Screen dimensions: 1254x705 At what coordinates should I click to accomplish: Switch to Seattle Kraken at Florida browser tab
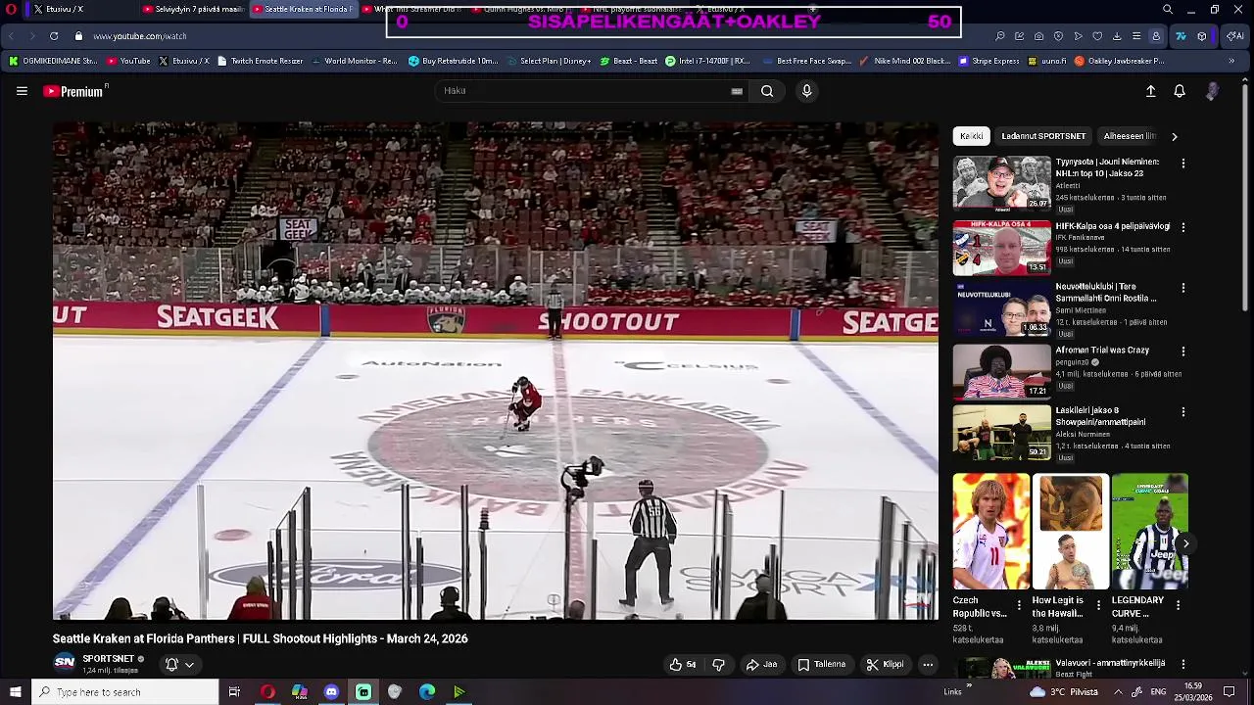point(303,9)
